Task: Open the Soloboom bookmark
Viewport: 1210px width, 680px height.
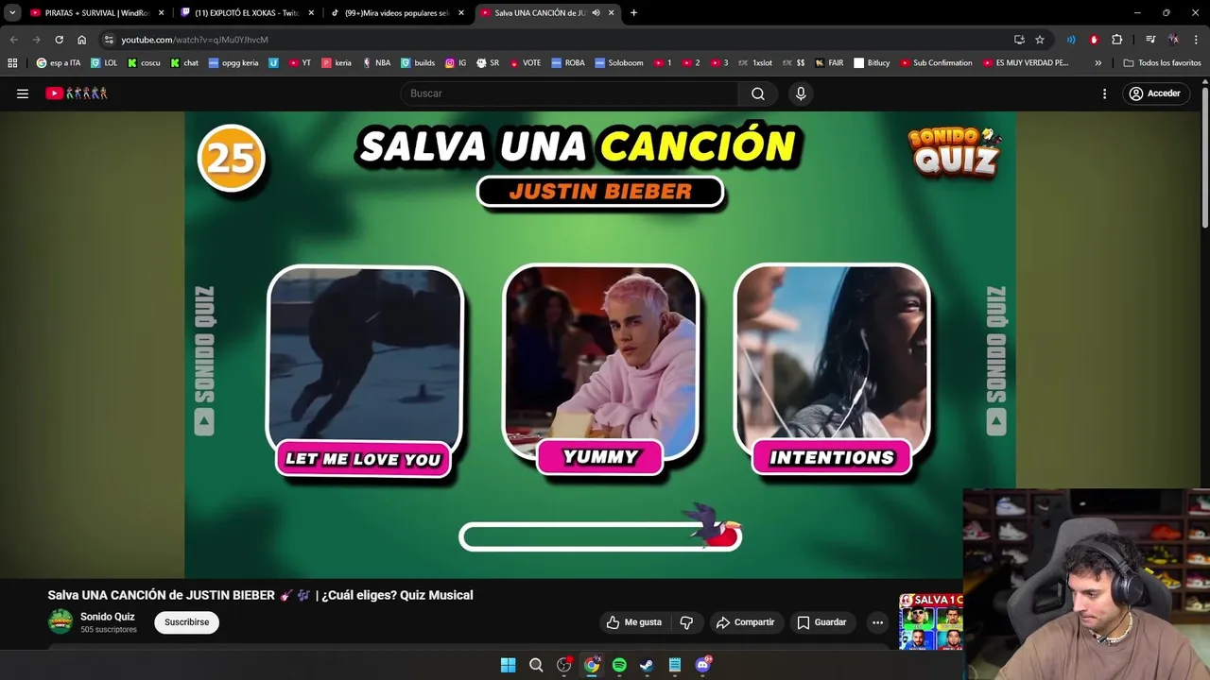Action: 619,63
